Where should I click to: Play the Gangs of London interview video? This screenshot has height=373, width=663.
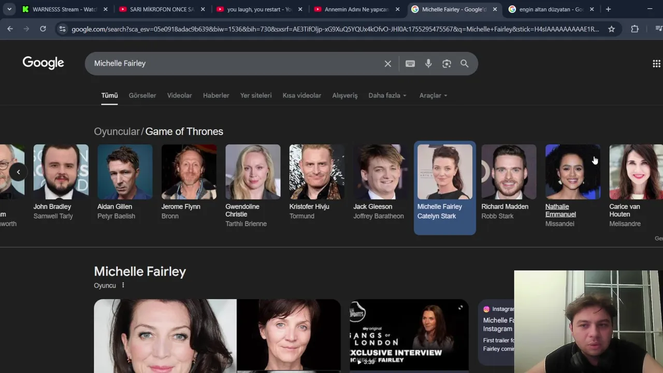click(409, 335)
